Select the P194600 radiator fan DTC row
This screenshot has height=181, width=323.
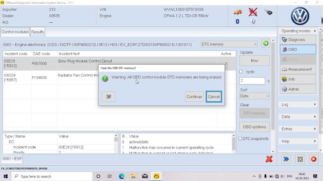tap(119, 77)
